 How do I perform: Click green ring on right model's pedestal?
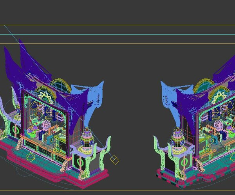coord(184,163)
